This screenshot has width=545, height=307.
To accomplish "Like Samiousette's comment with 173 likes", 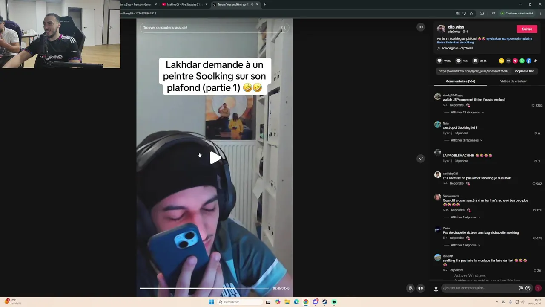I will [x=534, y=210].
